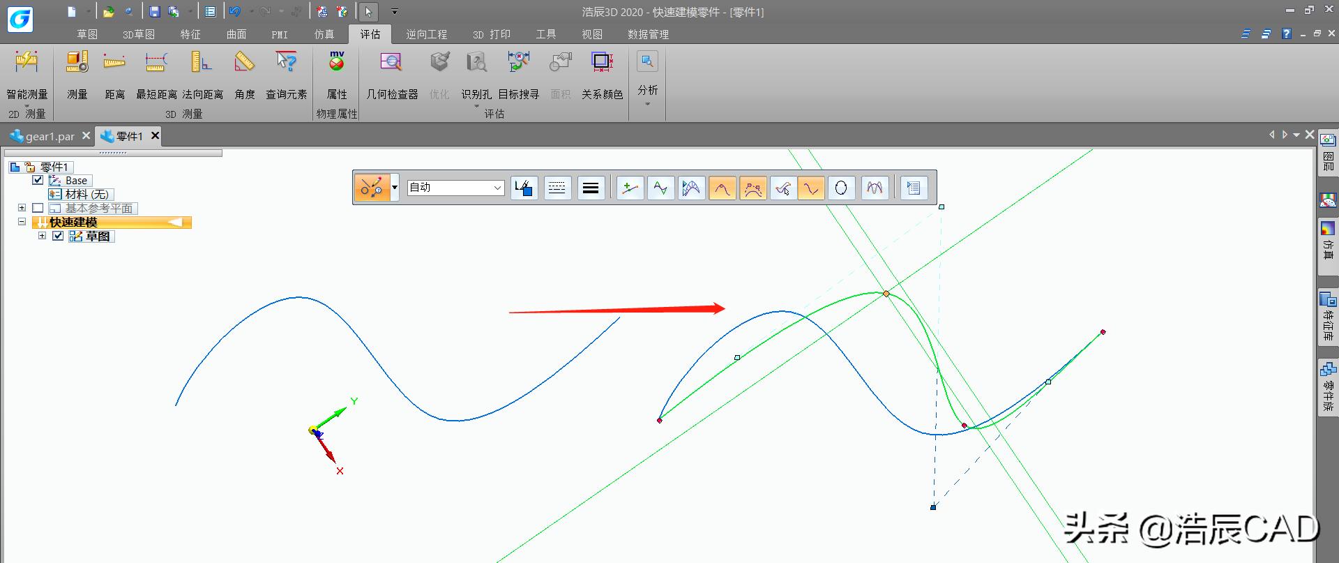Switch to the 数据管理 ribbon tab
Image resolution: width=1339 pixels, height=563 pixels.
tap(648, 34)
